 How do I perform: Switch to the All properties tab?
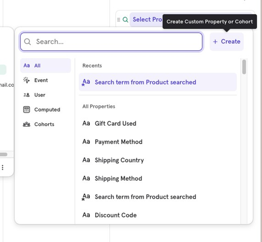(45, 66)
